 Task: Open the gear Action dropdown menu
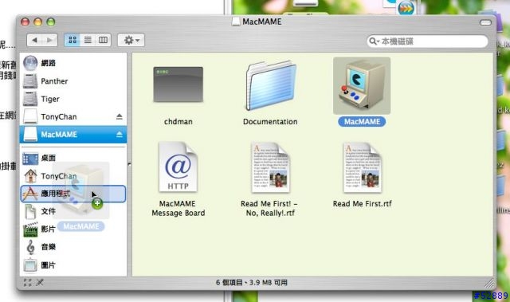(131, 41)
